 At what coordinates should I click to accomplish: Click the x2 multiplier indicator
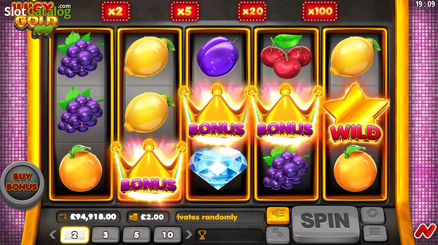click(116, 12)
